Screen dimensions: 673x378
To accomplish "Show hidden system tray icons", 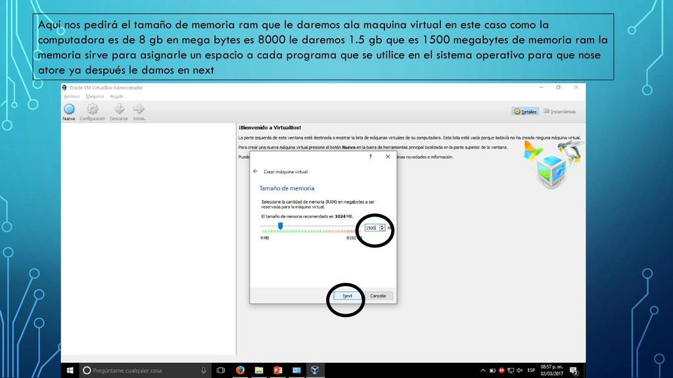I will 483,370.
